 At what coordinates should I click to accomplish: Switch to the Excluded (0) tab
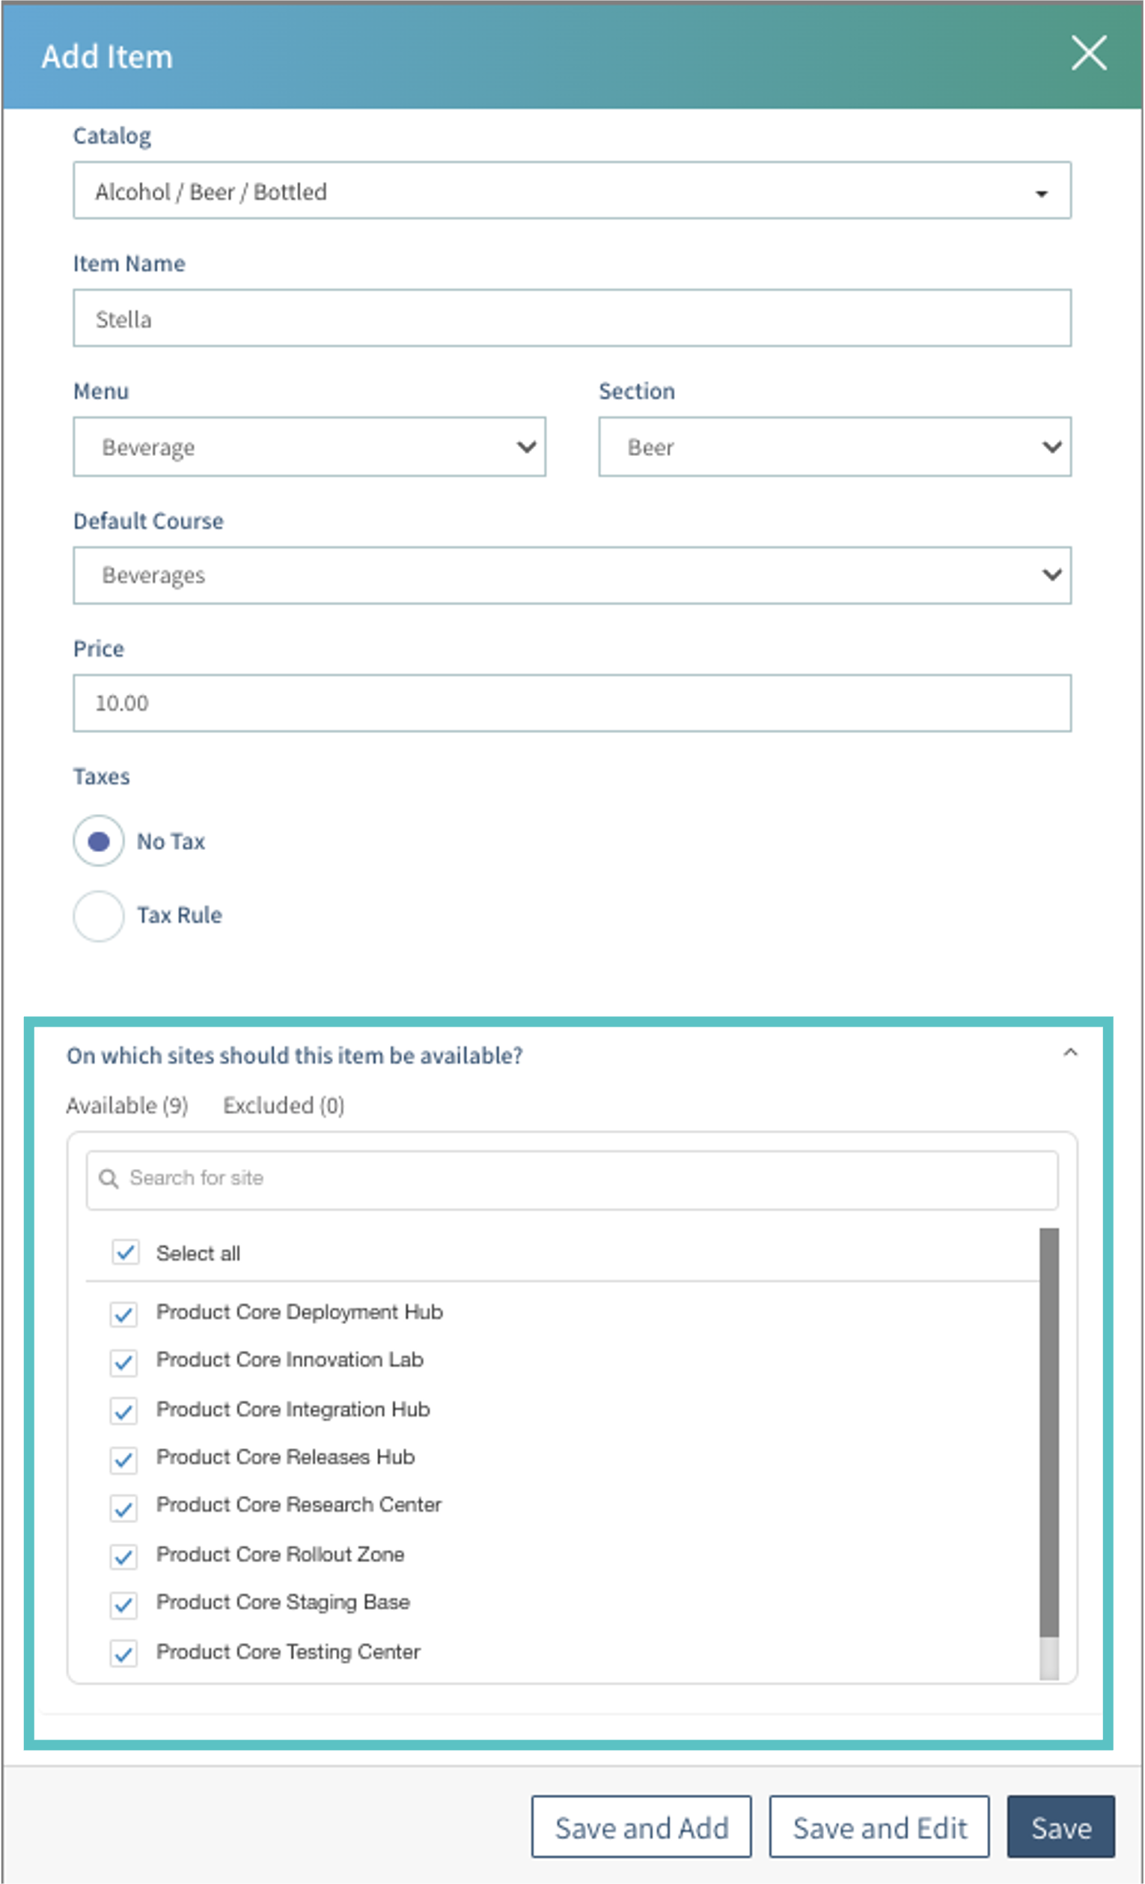click(x=284, y=1106)
